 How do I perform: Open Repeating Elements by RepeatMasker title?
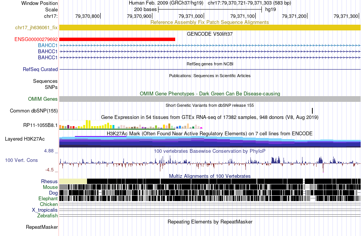click(210, 222)
